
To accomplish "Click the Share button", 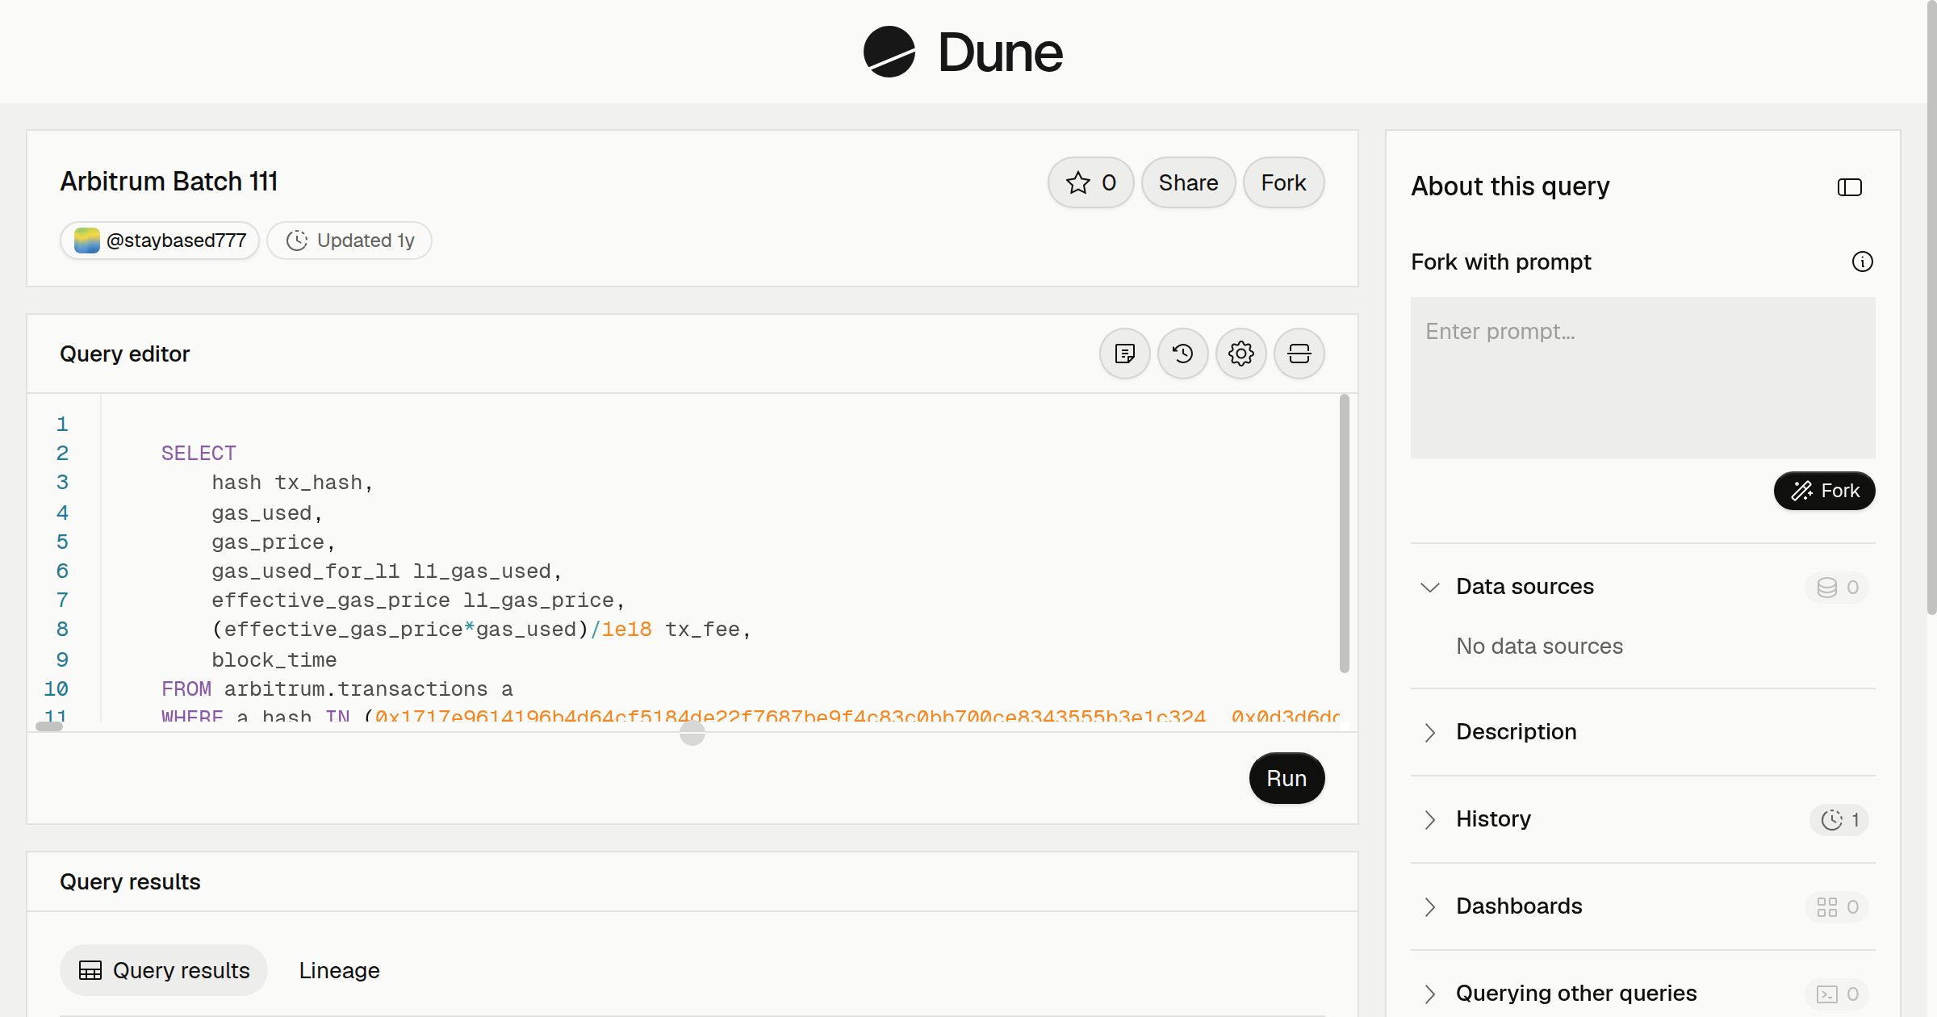I will [1188, 182].
